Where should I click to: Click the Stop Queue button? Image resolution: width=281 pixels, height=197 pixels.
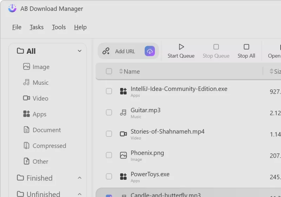pyautogui.click(x=216, y=51)
